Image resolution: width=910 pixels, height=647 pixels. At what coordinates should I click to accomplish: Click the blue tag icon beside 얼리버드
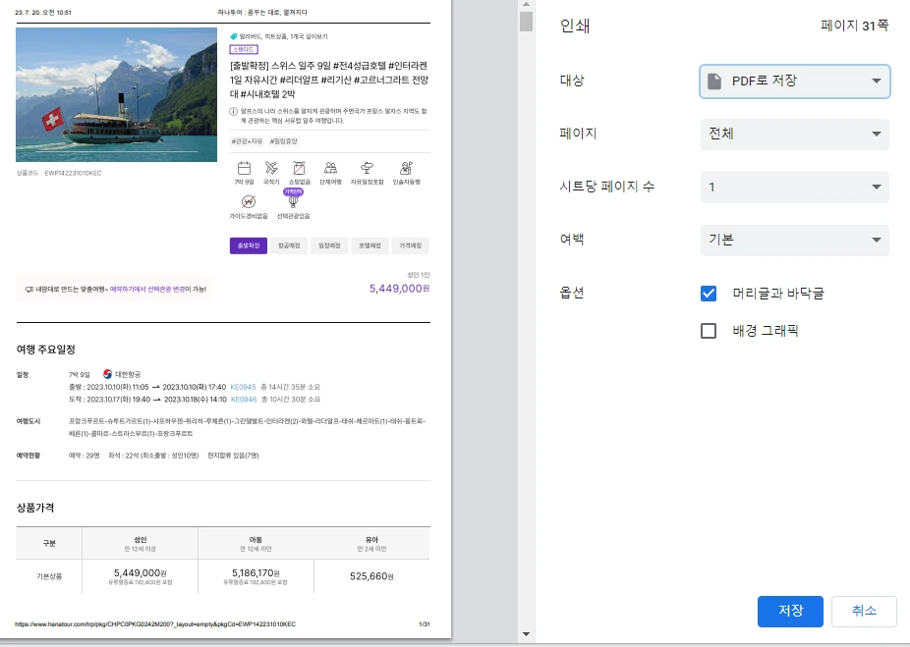coord(233,36)
